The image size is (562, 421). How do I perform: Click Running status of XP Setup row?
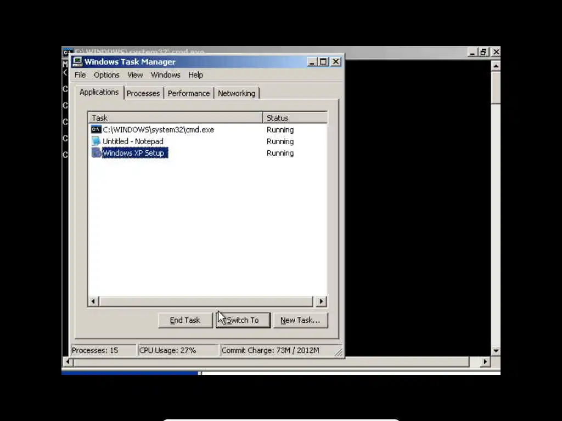click(280, 153)
